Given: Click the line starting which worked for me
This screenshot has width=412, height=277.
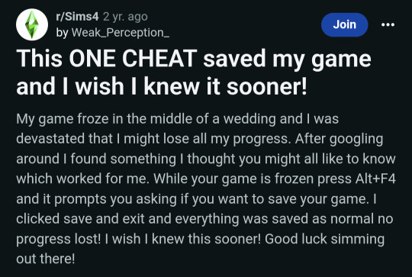Looking at the screenshot, I should [206, 179].
